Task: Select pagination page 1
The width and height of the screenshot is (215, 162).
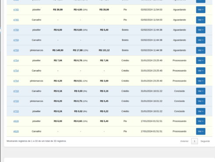Action: (194, 141)
